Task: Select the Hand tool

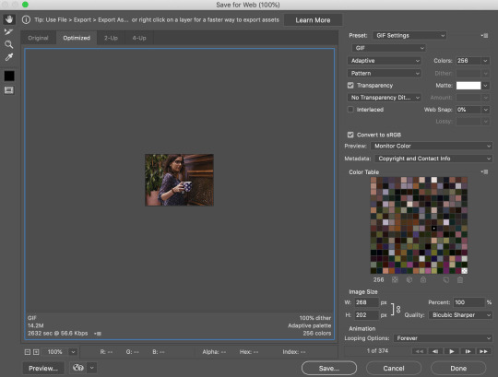Action: coord(9,19)
